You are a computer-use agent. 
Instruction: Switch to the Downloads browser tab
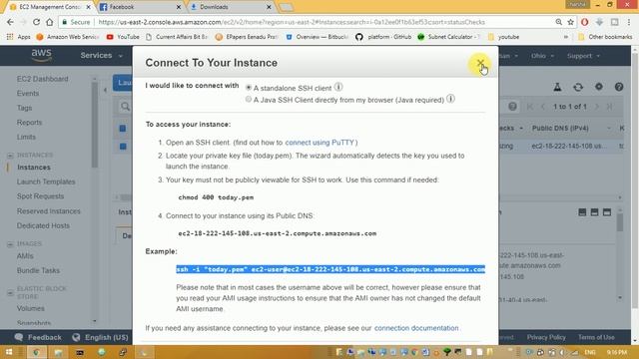click(x=230, y=7)
